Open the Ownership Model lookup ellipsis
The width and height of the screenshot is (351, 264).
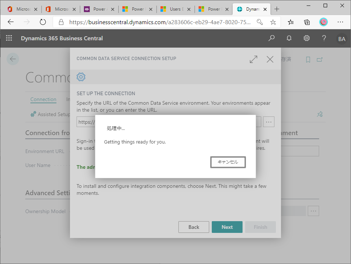[313, 211]
